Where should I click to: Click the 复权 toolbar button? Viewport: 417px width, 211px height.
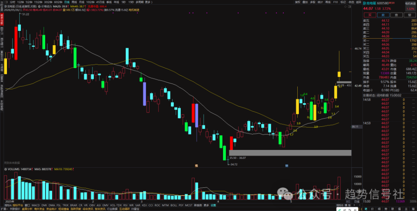(298, 2)
